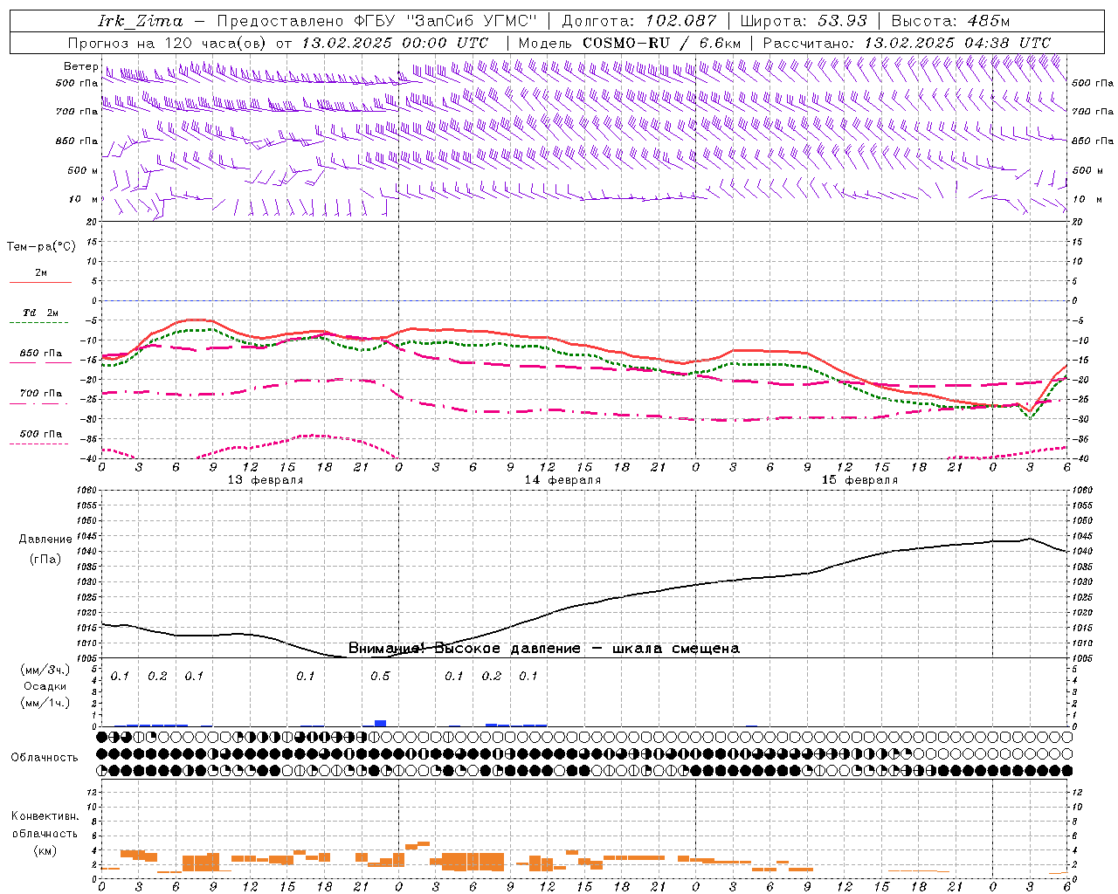Click the "Рассчитано: 13.02.2025 04:38 UTC" timestamp

907,43
